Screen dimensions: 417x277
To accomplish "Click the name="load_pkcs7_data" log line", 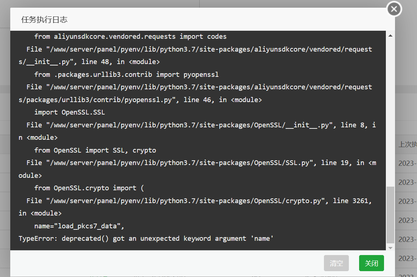I will pos(79,226).
